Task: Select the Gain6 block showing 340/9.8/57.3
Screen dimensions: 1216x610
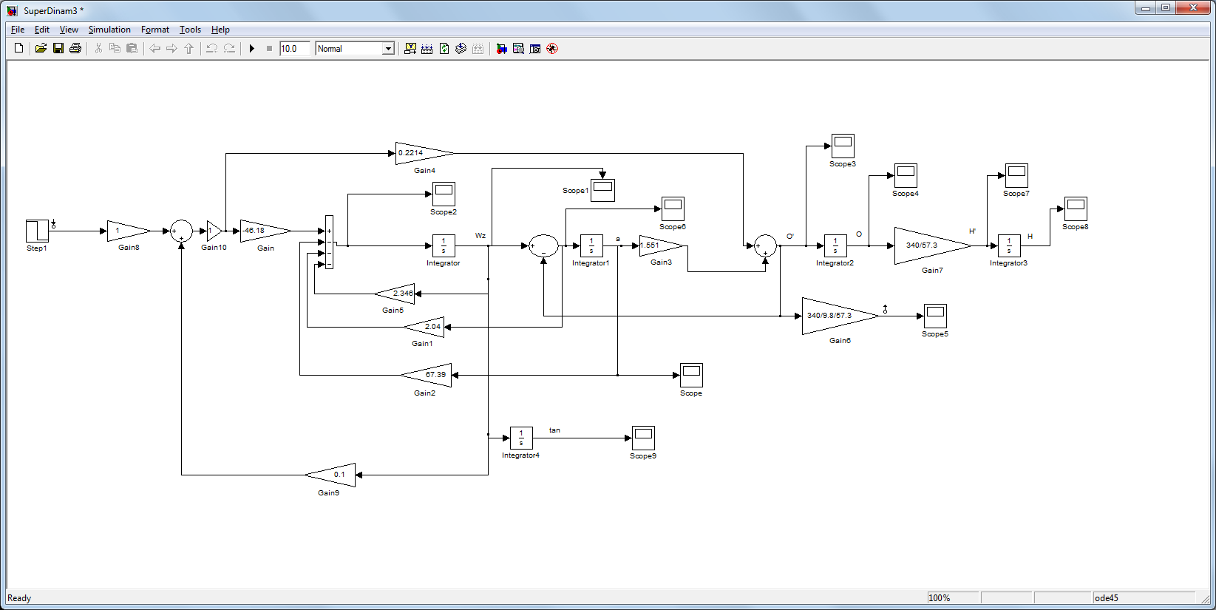Action: [840, 316]
